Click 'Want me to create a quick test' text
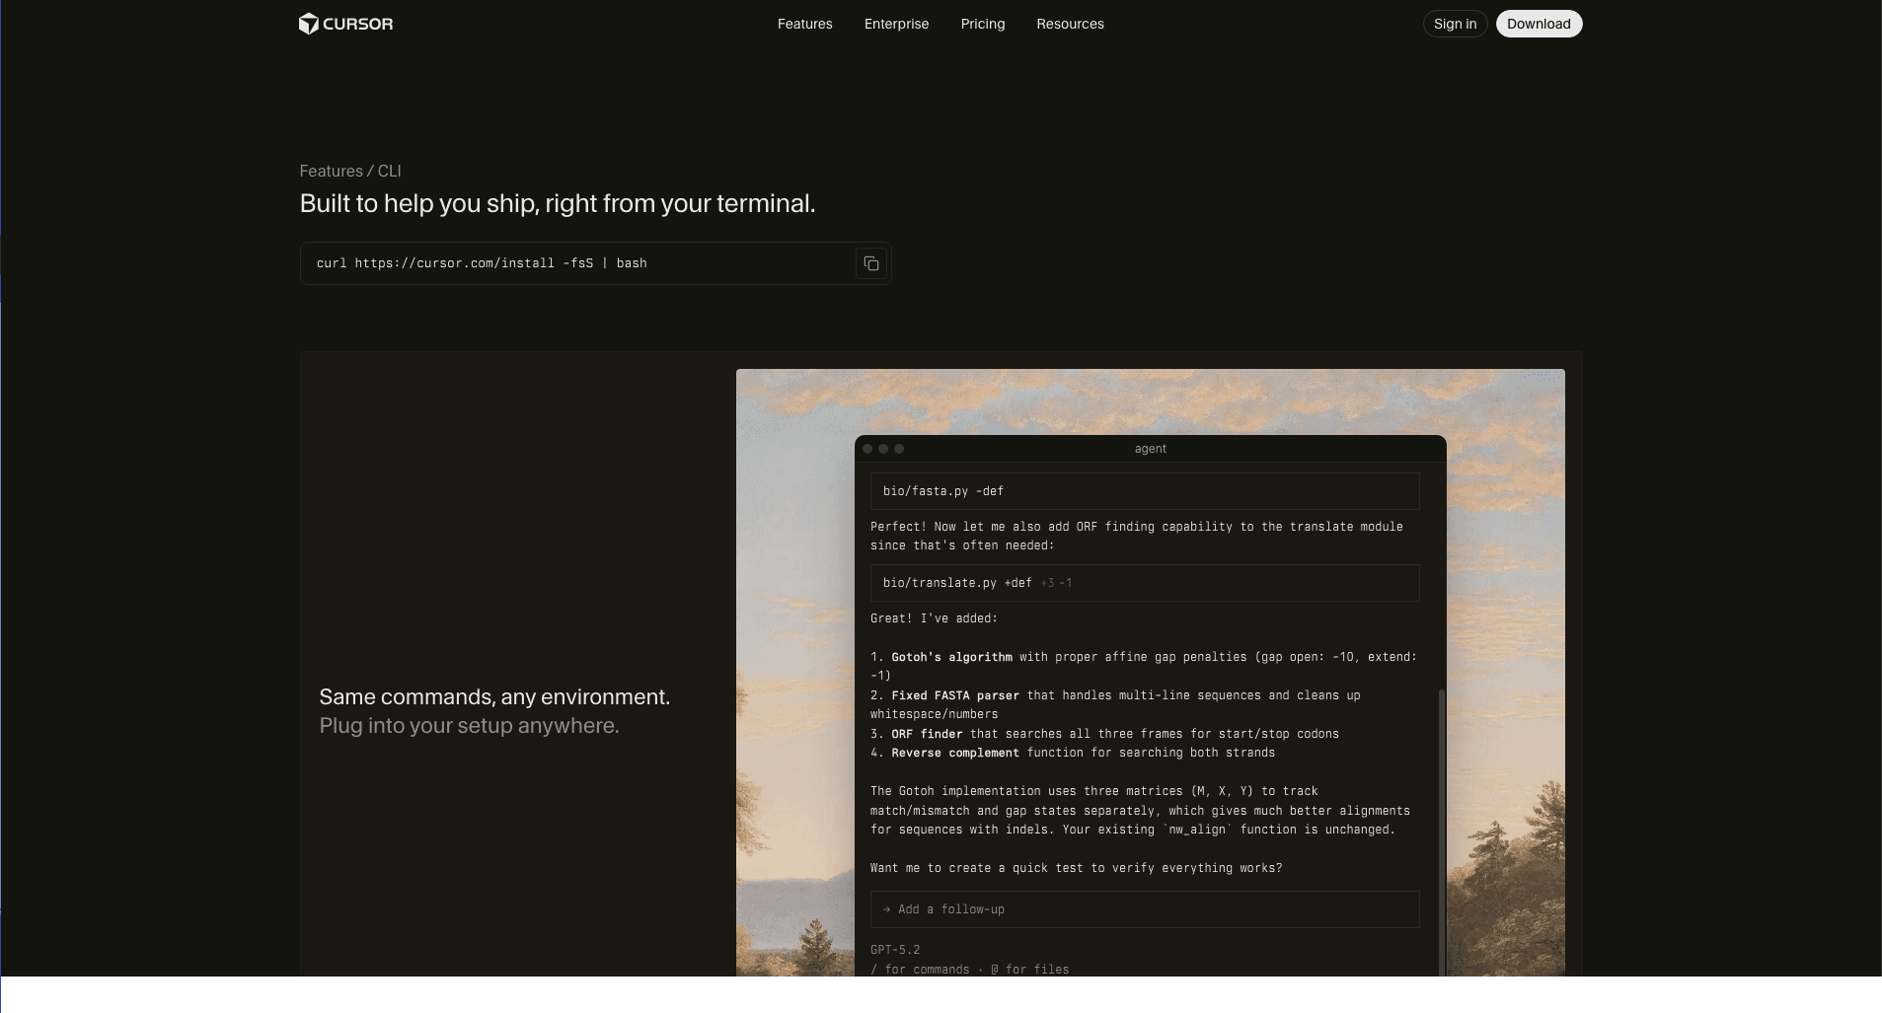The height and width of the screenshot is (1013, 1882). pyautogui.click(x=1076, y=868)
